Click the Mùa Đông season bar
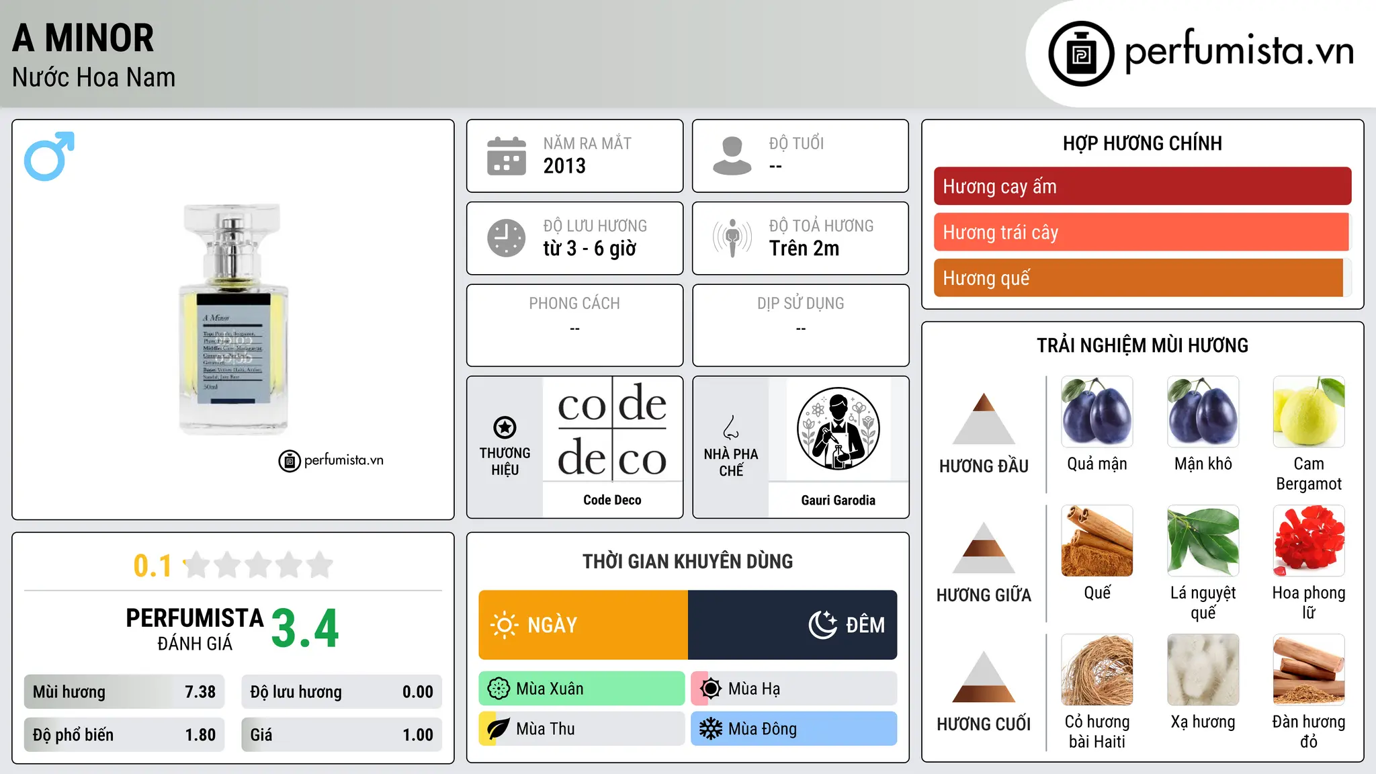 pos(794,729)
